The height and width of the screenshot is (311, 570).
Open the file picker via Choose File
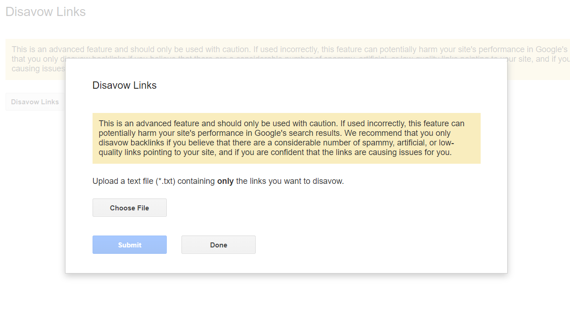(x=129, y=208)
